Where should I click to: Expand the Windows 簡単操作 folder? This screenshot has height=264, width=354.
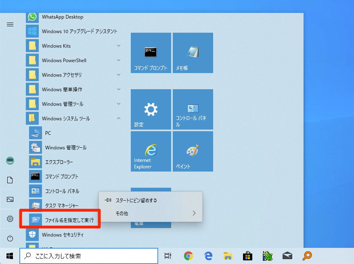click(74, 90)
